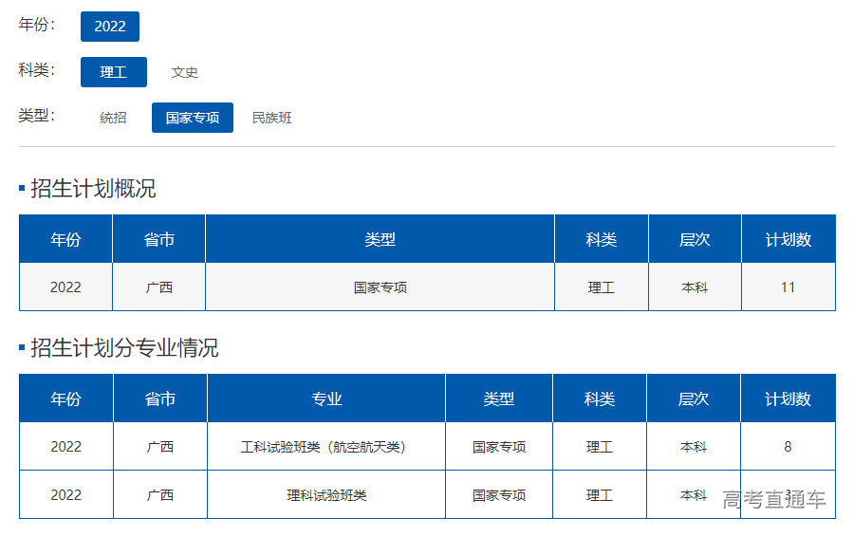Select the 理工 subject category filter
Image resolution: width=853 pixels, height=537 pixels.
(113, 72)
